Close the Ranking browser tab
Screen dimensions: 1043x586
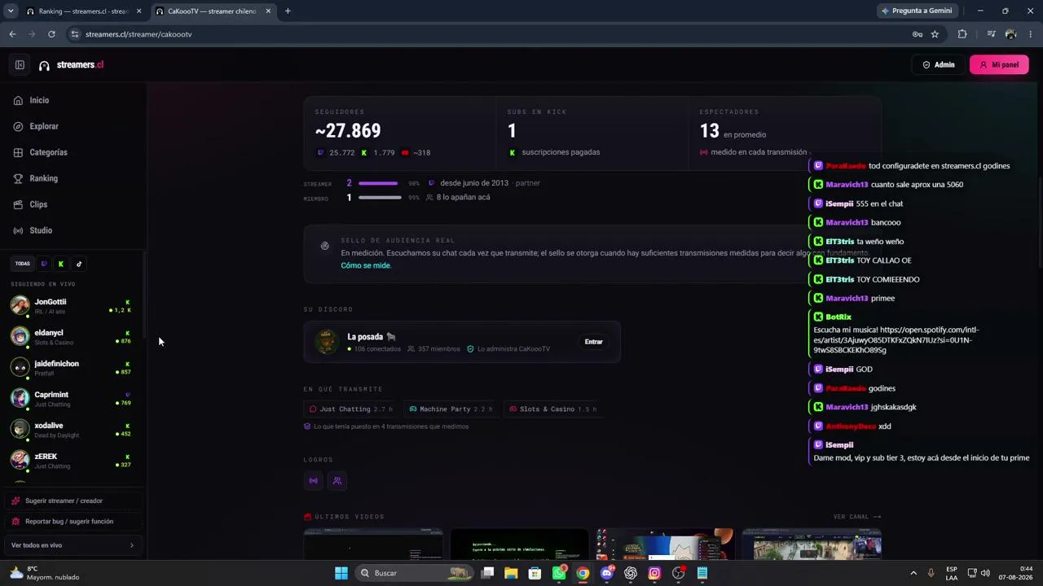point(139,11)
